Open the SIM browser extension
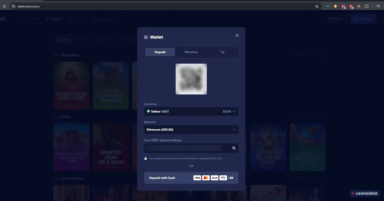This screenshot has width=384, height=201. [x=328, y=6]
